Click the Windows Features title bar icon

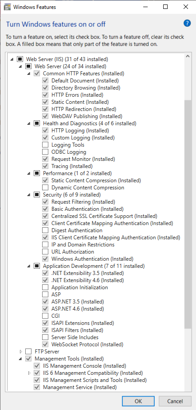click(x=7, y=7)
